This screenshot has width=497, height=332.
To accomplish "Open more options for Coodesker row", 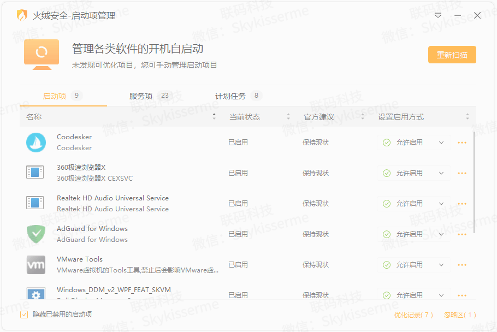I will pos(462,143).
